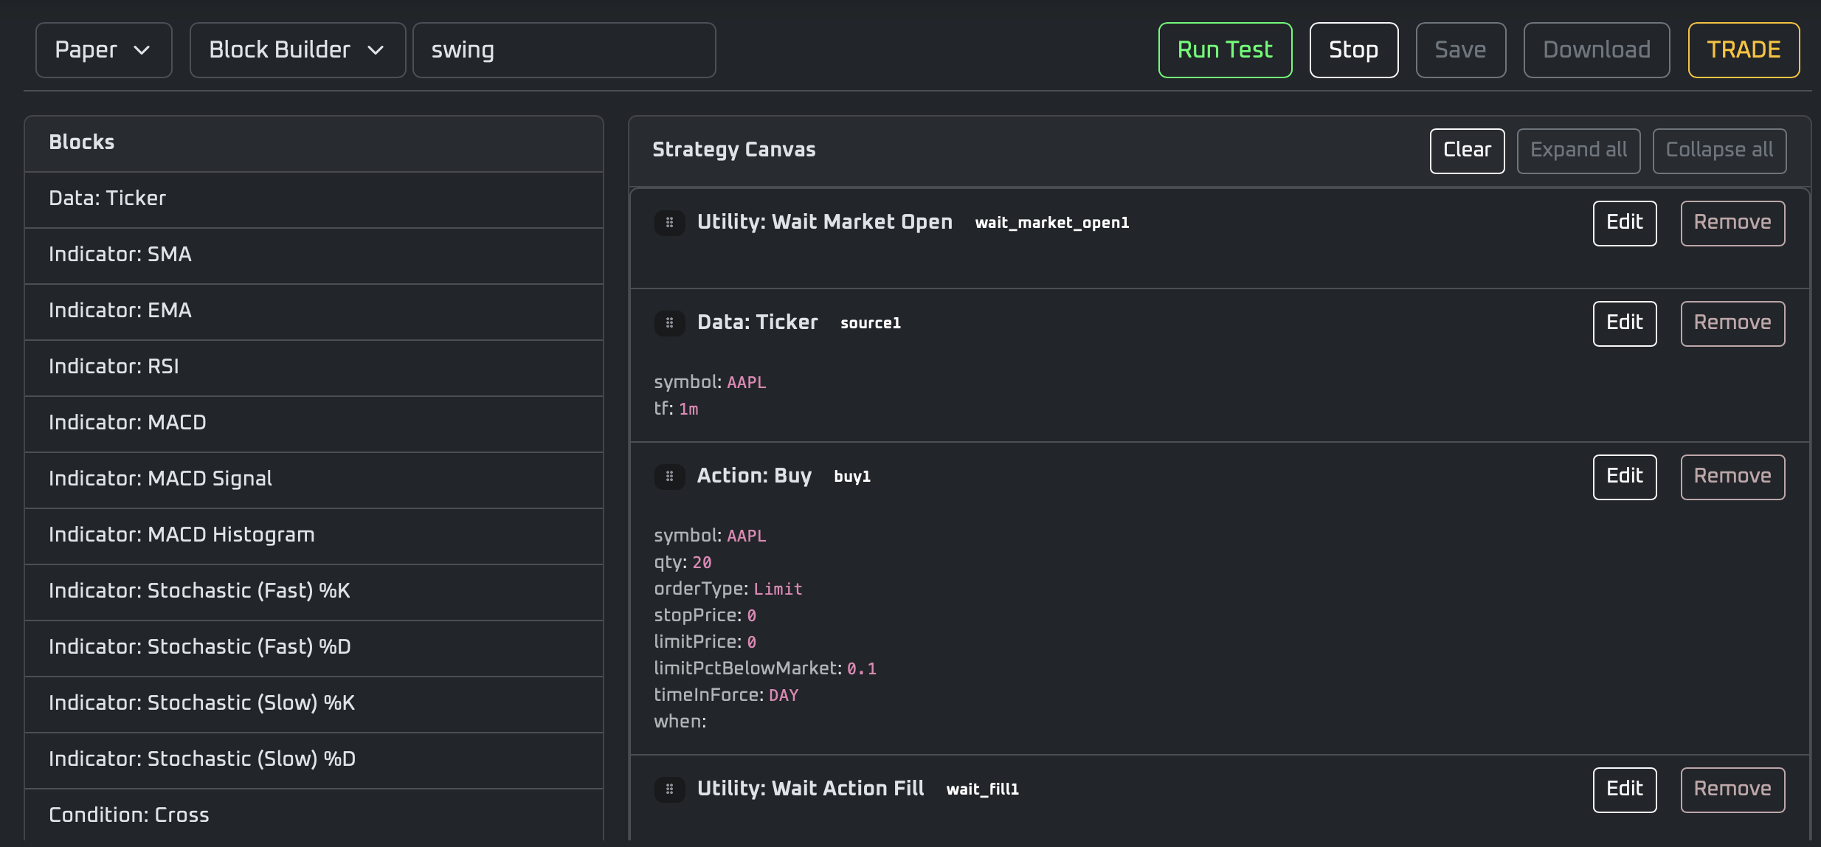Screen dimensions: 1821x847
Task: Edit the Action: Buy block
Action: coord(1624,477)
